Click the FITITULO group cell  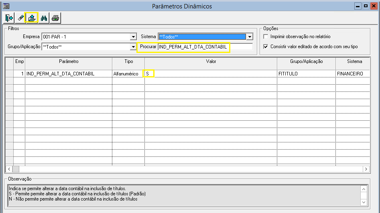[x=306, y=74]
